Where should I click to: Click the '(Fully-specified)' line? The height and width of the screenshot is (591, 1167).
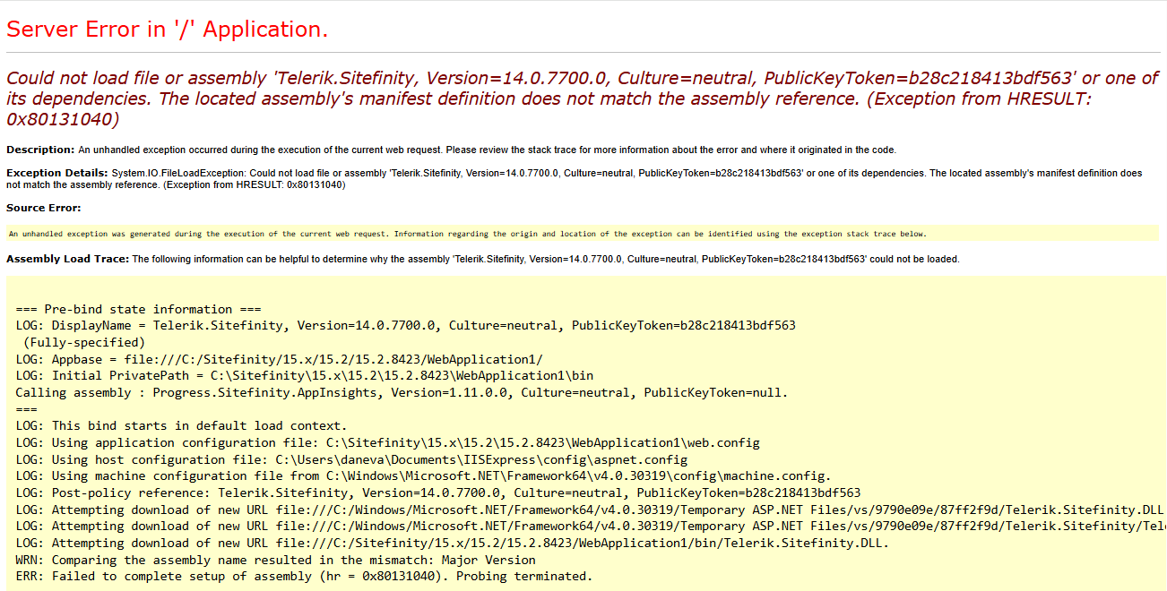click(x=83, y=342)
